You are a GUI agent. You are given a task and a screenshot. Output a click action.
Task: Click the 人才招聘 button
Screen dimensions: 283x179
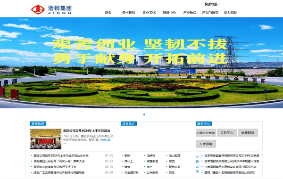pos(206,144)
